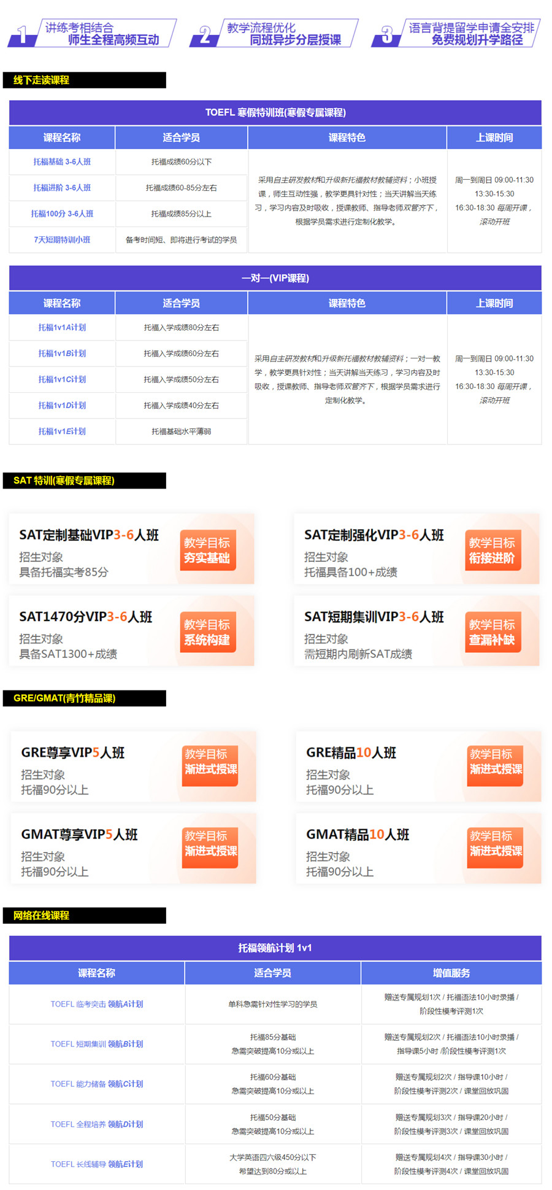Click the GMAT精品10人班 card title

point(358,835)
